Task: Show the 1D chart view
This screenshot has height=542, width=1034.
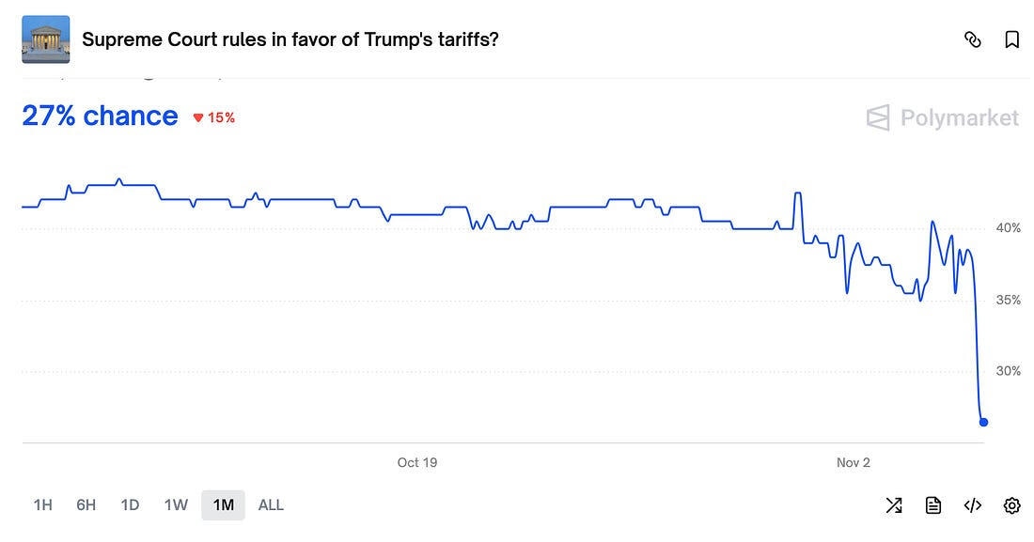Action: point(130,505)
